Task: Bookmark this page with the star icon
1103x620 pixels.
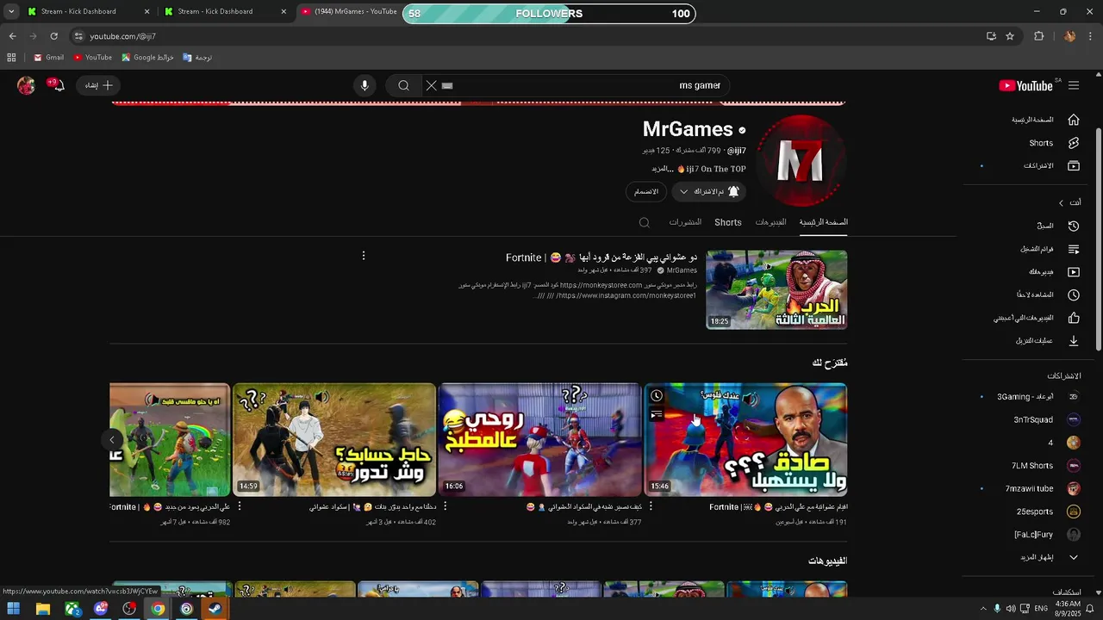Action: [x=1010, y=36]
